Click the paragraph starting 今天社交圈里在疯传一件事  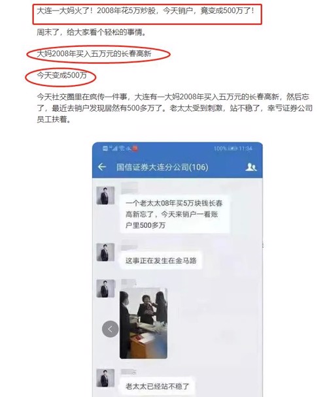click(x=175, y=108)
